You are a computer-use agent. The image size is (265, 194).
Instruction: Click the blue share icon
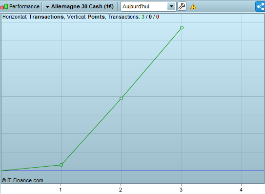(260, 7)
